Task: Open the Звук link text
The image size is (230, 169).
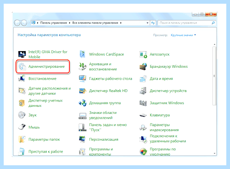Action: click(x=32, y=115)
